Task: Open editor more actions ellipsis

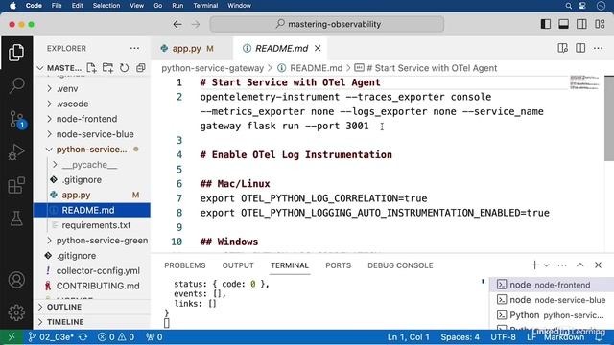Action: [598, 48]
